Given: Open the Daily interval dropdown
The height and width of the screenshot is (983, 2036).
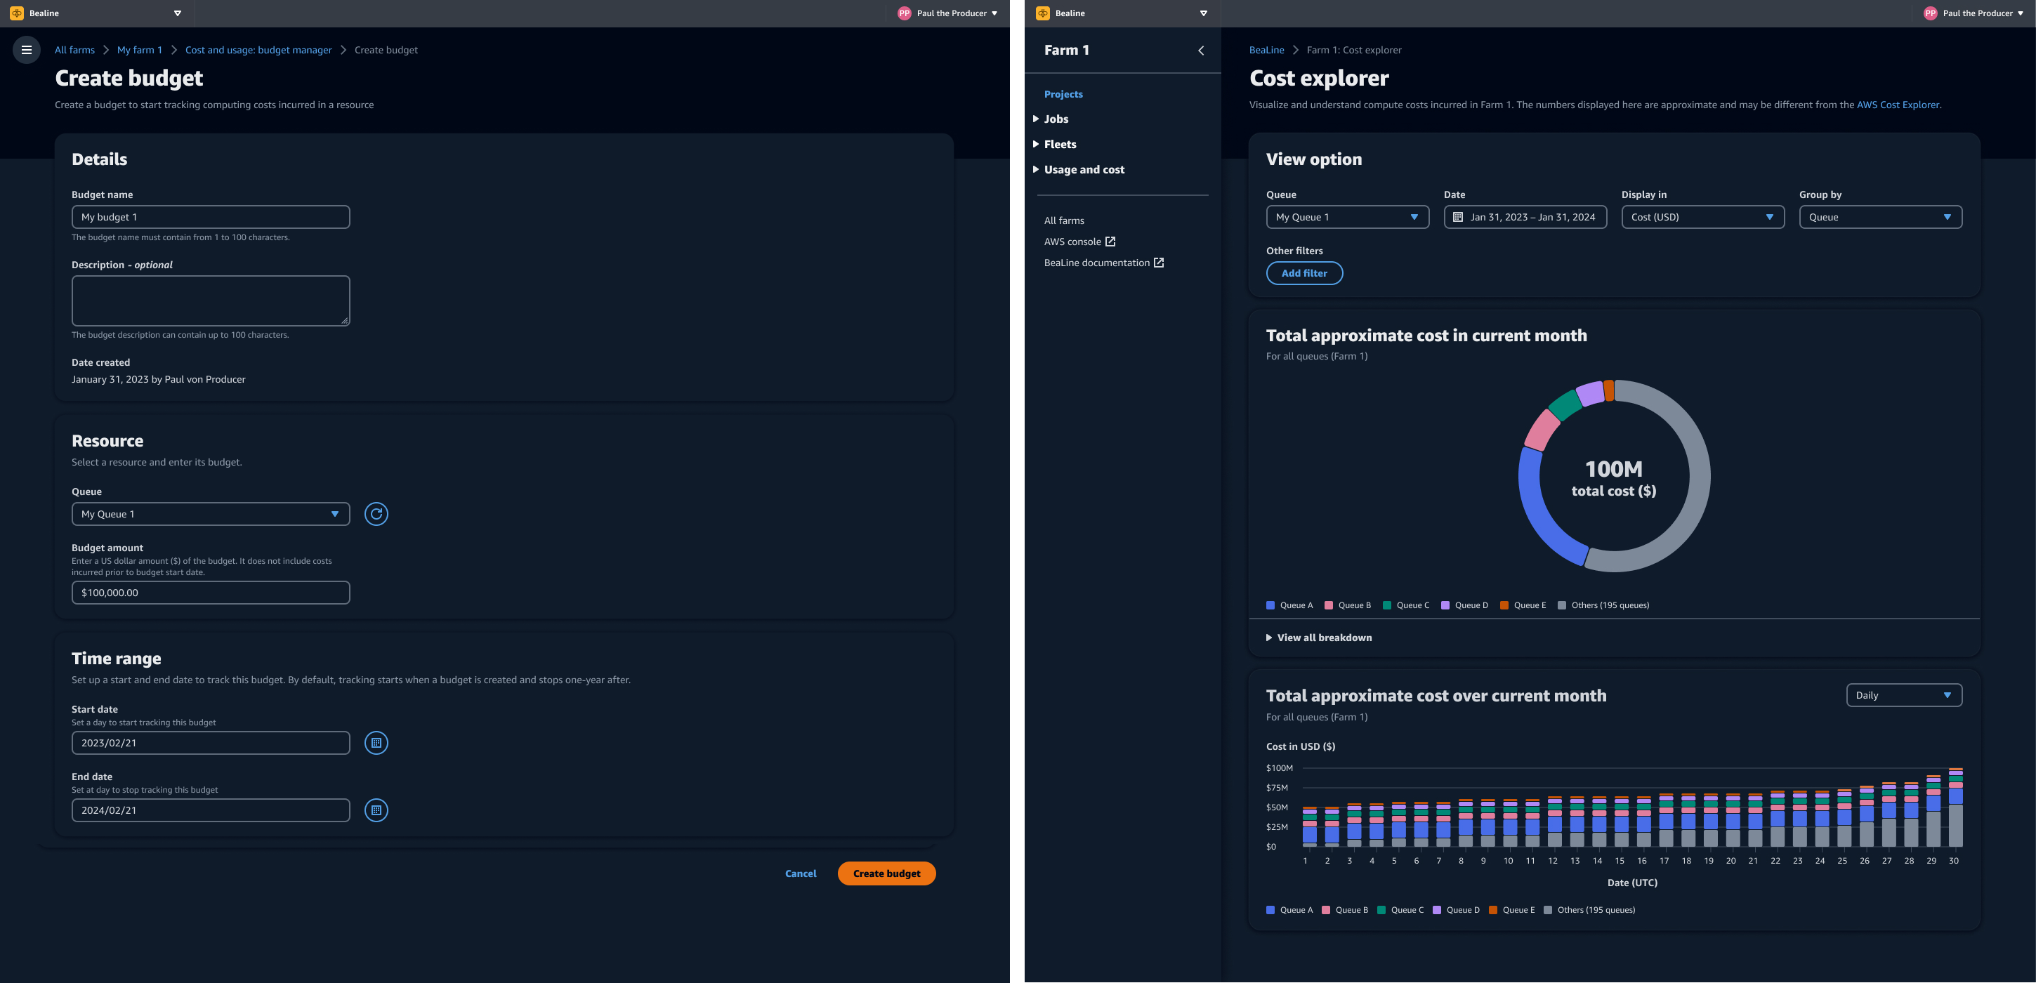Looking at the screenshot, I should 1903,695.
